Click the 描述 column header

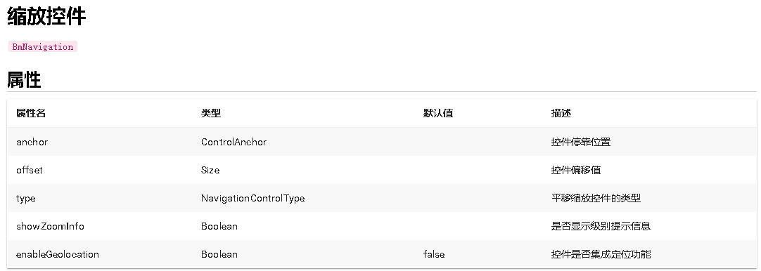pos(561,113)
